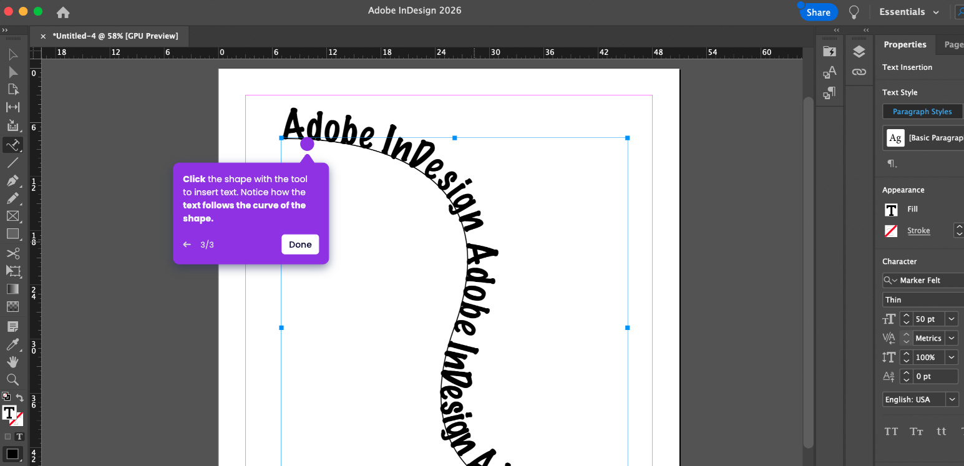The width and height of the screenshot is (964, 466).
Task: Open the Paragraph Styles panel icon
Action: 830,94
